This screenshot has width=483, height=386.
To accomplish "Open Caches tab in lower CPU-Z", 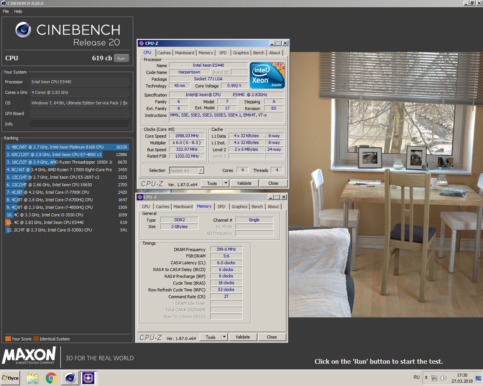I will 163,207.
